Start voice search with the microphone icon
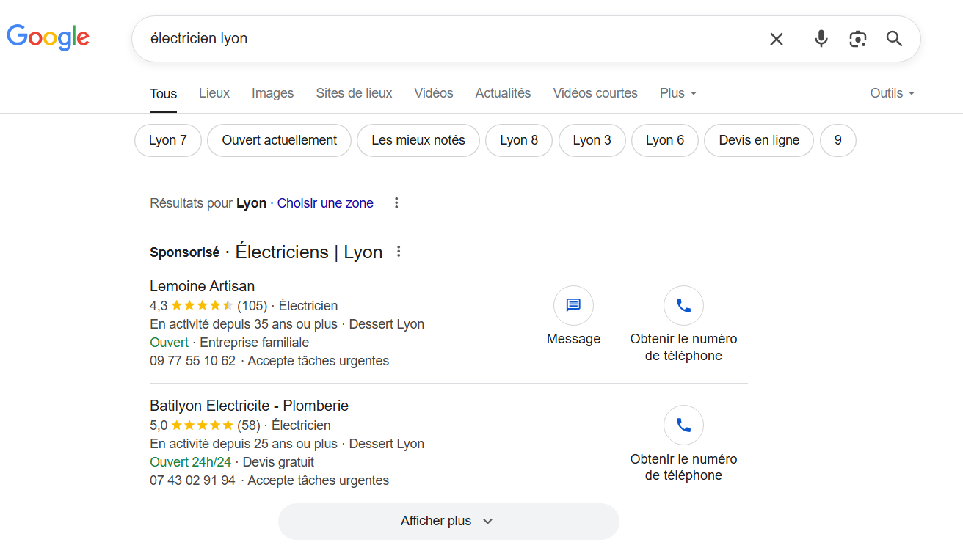 point(821,38)
